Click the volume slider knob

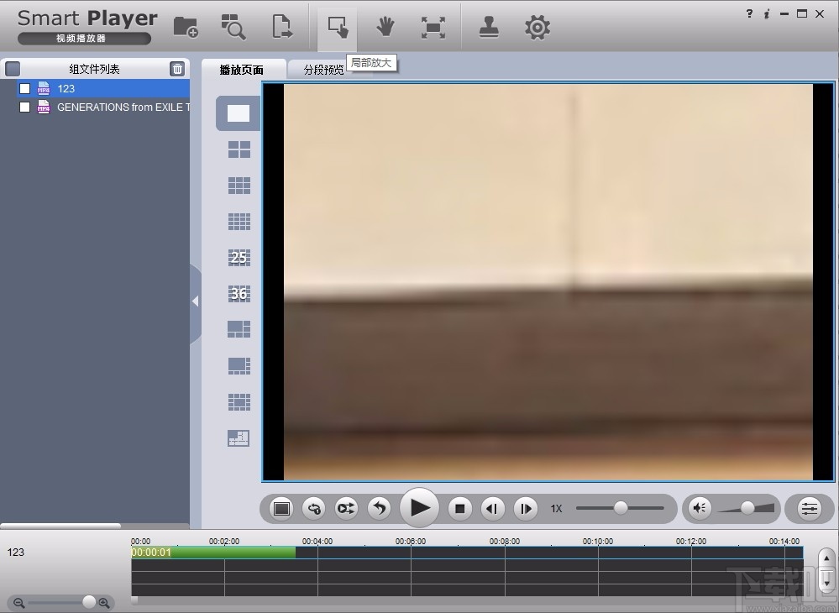pos(747,508)
